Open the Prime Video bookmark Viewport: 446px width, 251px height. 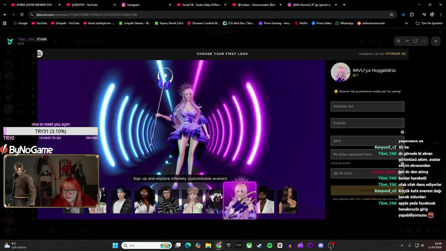(x=322, y=23)
